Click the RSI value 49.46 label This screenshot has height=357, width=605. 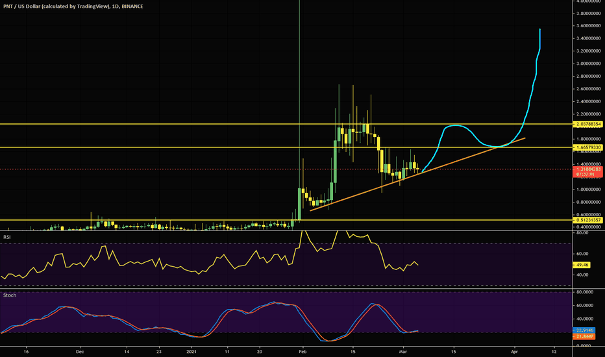click(582, 265)
